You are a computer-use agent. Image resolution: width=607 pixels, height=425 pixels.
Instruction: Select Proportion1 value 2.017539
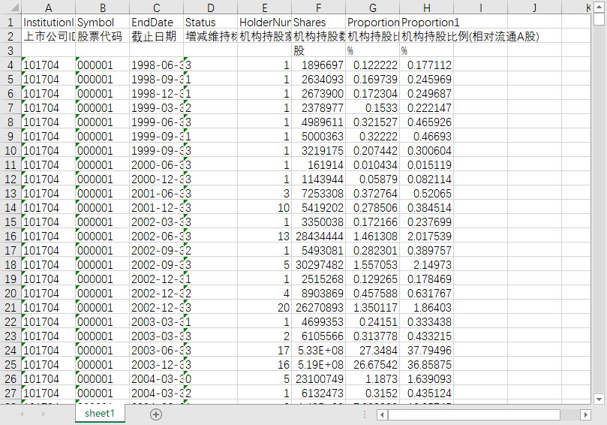(427, 236)
